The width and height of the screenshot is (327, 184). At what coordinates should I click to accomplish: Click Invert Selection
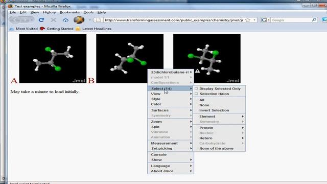pos(219,110)
